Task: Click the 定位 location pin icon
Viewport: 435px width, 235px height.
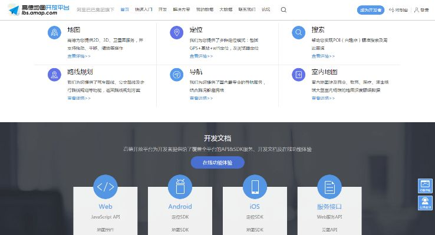Action: 176,33
